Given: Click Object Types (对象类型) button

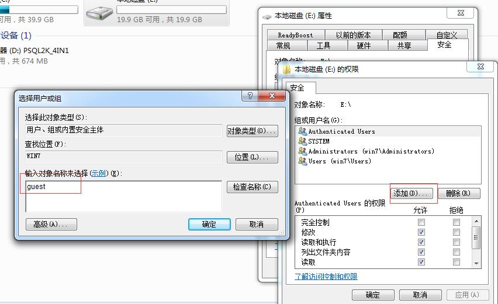Looking at the screenshot, I should 252,131.
